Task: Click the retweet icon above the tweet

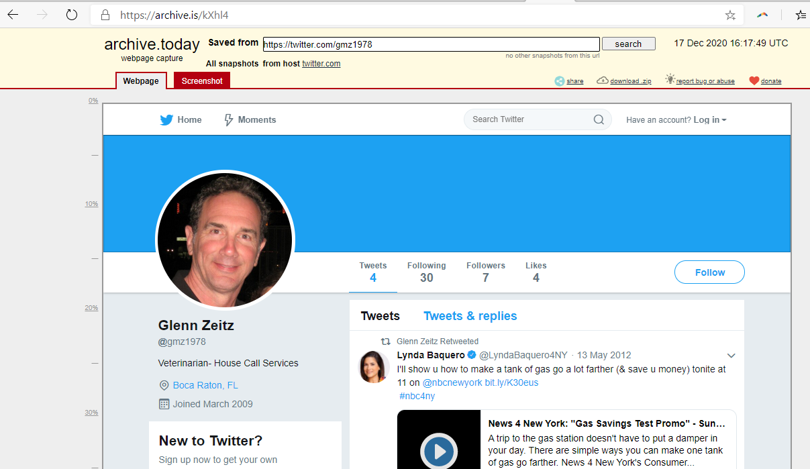Action: coord(386,341)
